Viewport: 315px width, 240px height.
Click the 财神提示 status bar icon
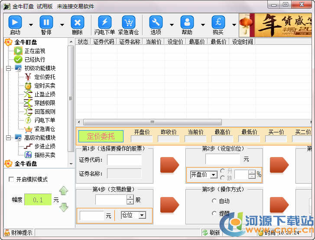coord(7,233)
